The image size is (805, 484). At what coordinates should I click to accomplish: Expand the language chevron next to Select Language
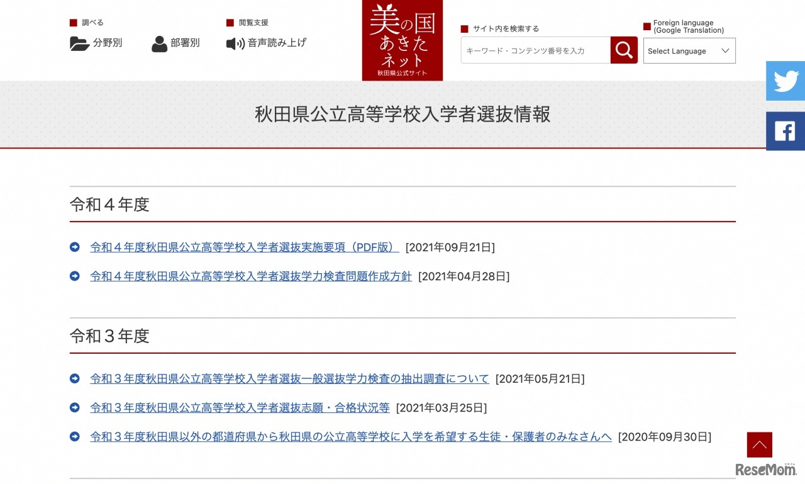pos(726,50)
